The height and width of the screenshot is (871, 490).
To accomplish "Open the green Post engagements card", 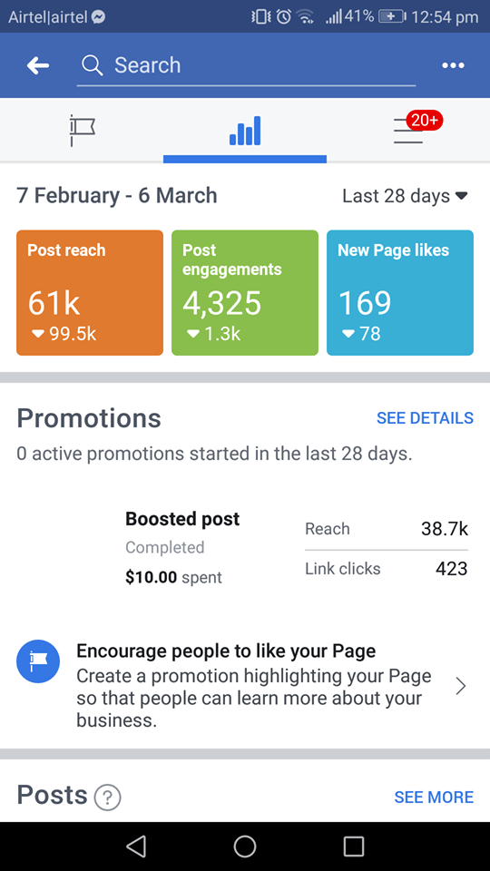I will click(x=245, y=293).
